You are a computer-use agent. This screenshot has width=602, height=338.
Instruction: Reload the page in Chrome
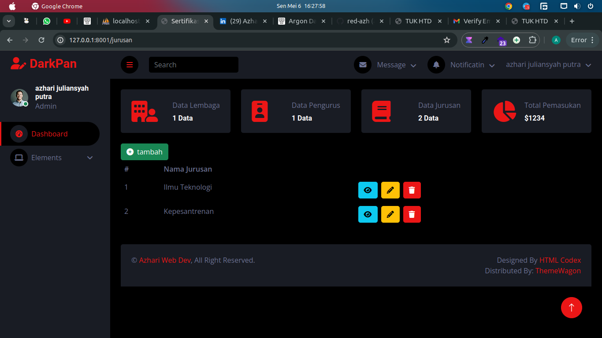click(x=41, y=40)
